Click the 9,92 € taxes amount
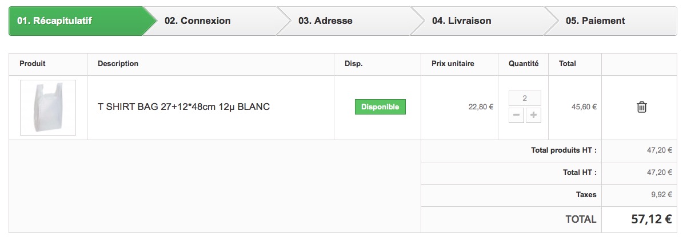 coord(661,195)
